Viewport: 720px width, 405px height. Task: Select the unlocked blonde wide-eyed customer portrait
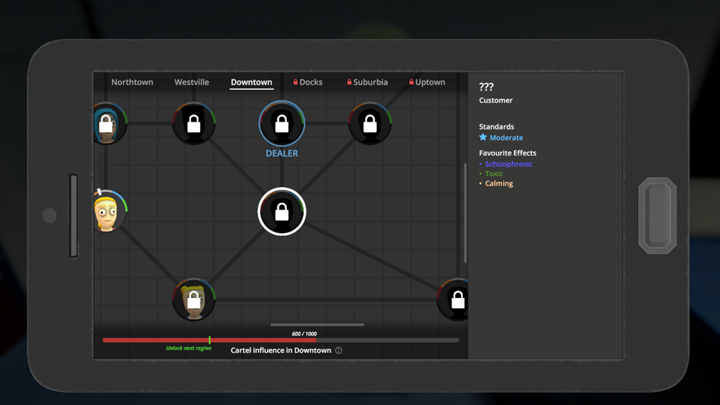pyautogui.click(x=109, y=211)
